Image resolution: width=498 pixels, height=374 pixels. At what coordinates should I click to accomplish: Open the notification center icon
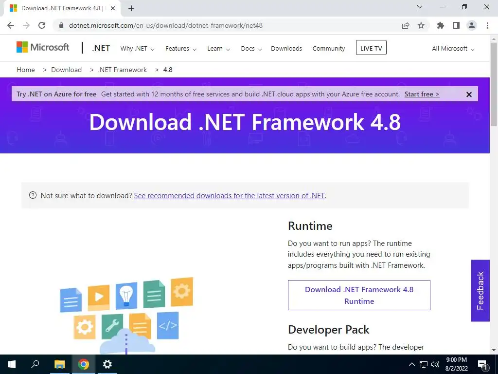tap(482, 365)
